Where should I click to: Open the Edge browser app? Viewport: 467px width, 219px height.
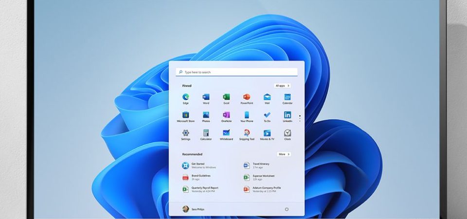(x=185, y=97)
